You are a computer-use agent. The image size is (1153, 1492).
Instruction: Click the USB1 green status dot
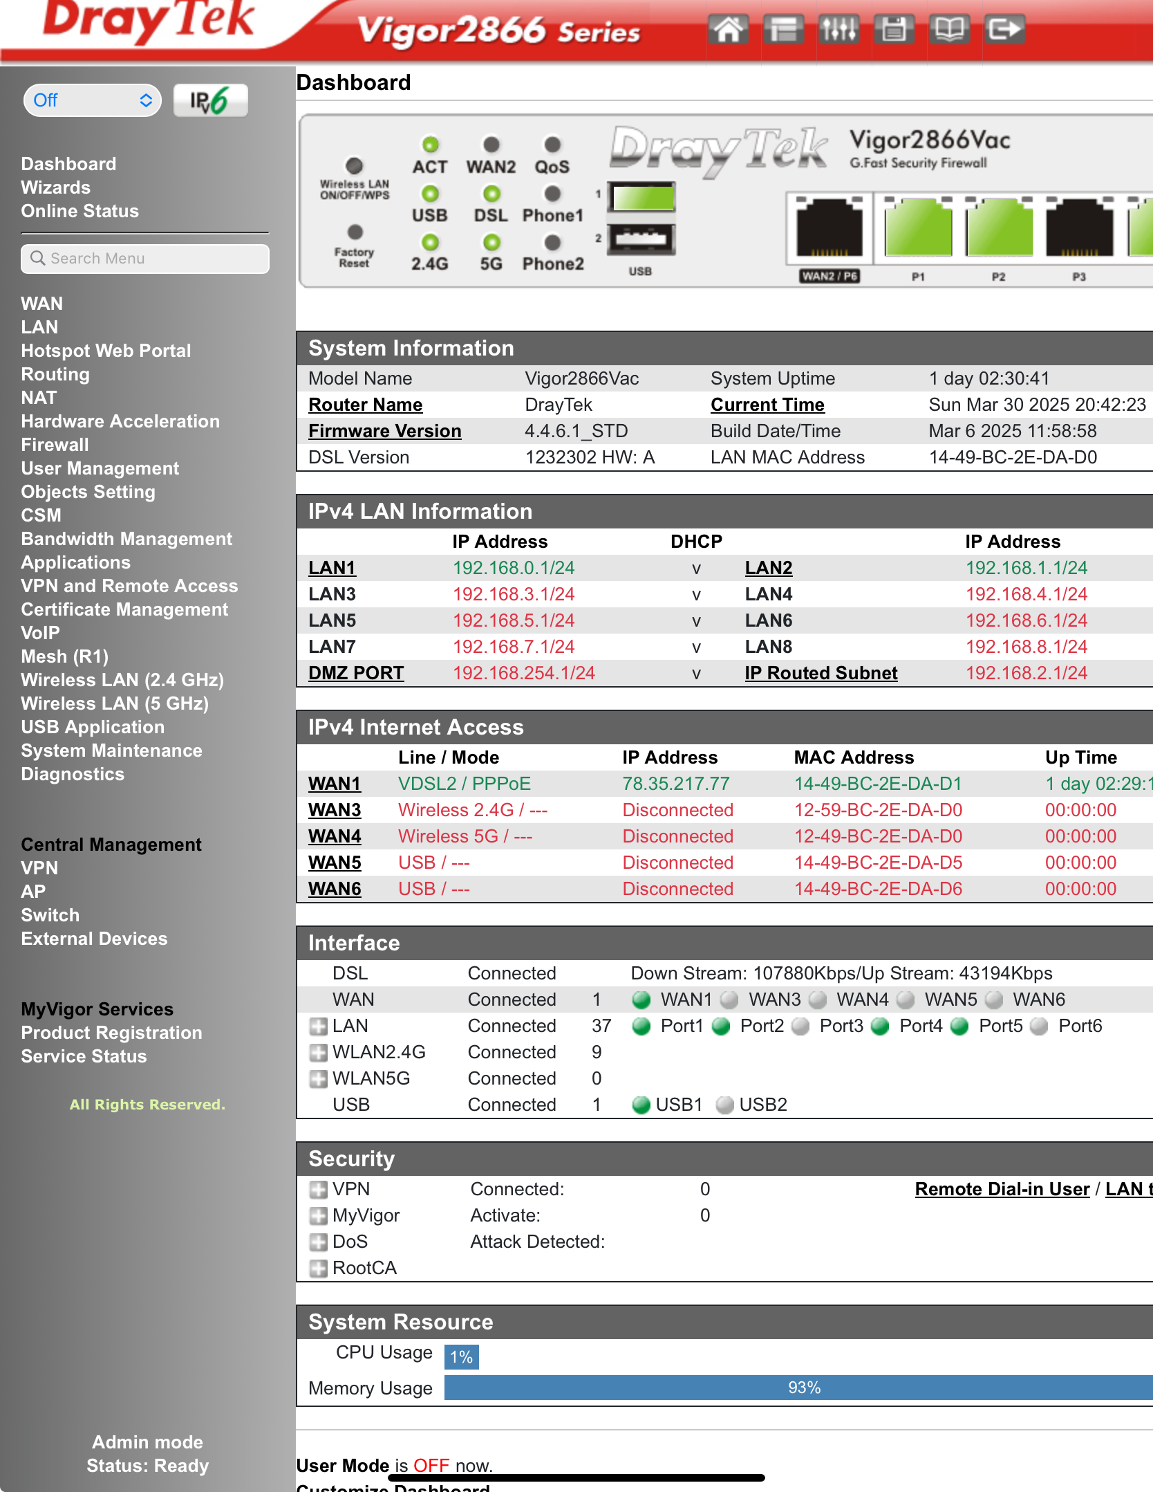(x=641, y=1105)
